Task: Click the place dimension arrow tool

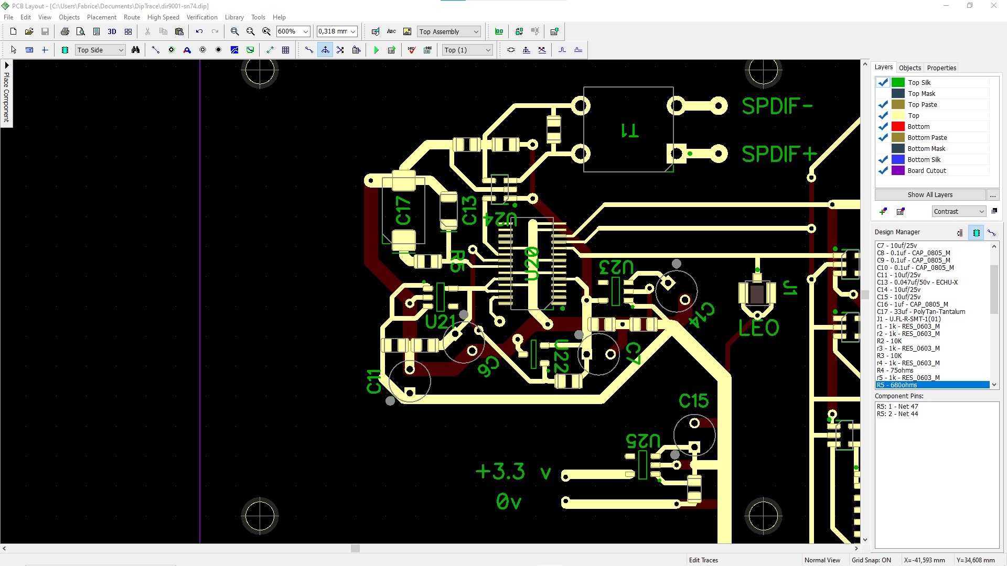Action: click(270, 50)
